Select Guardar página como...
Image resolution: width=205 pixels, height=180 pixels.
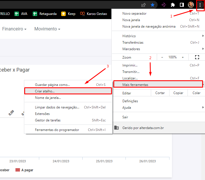pos(68,85)
